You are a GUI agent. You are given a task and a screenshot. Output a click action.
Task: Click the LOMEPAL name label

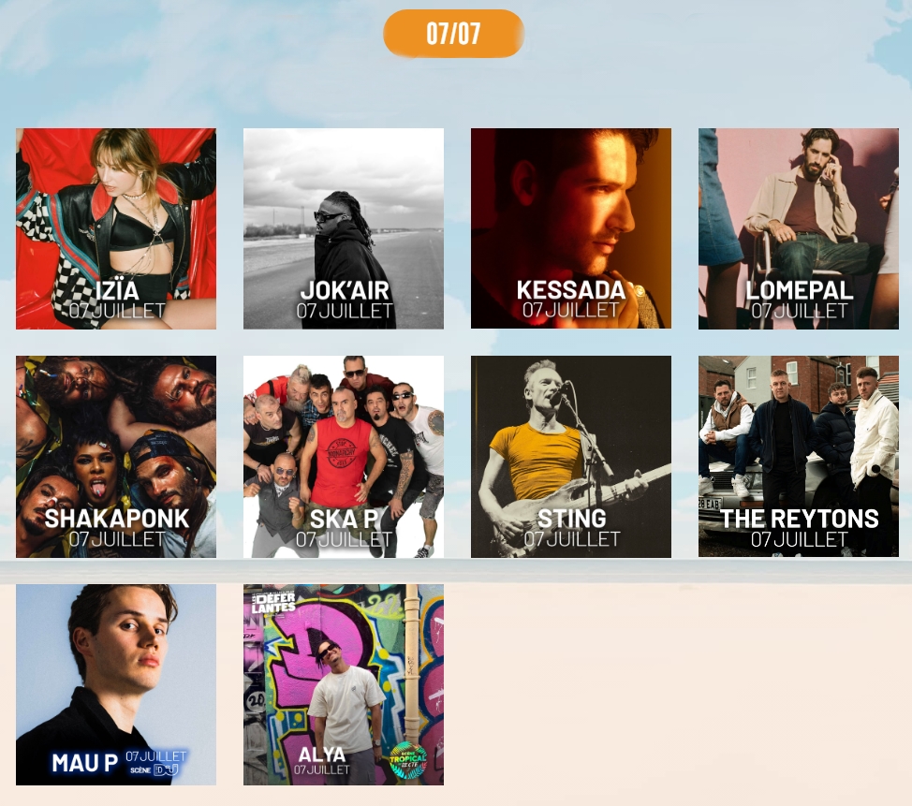(799, 290)
